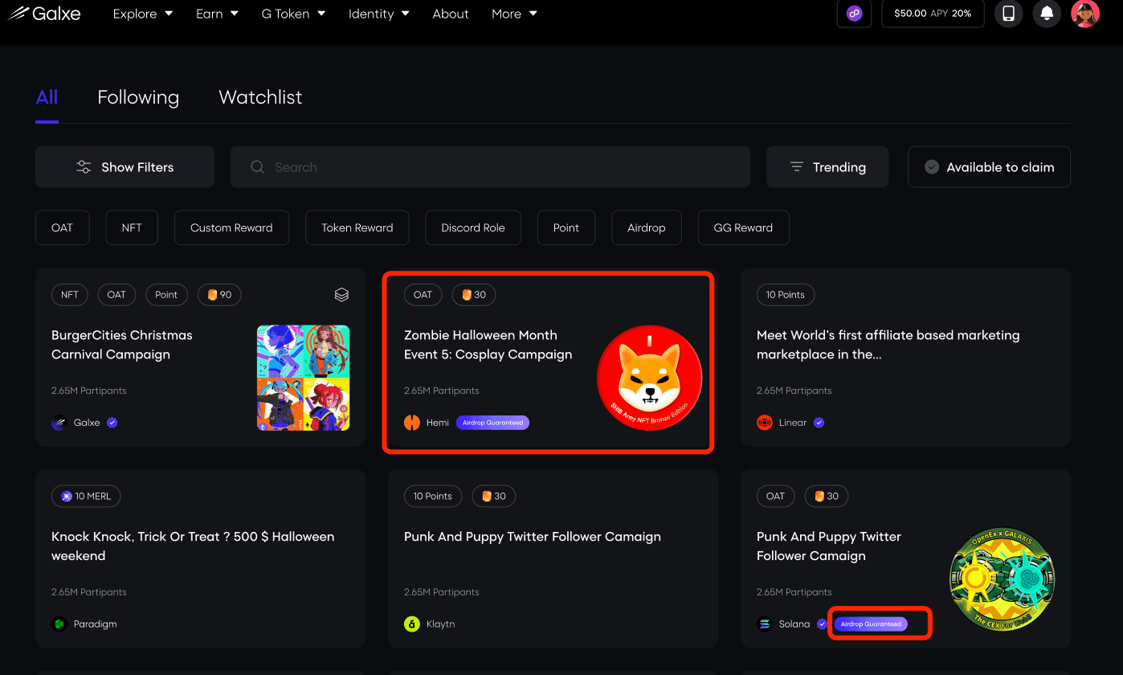Toggle the Custom Reward filter chip
1123x675 pixels.
click(231, 227)
